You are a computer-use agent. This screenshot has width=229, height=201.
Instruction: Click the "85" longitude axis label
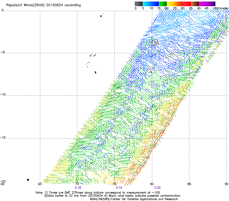click(189, 184)
